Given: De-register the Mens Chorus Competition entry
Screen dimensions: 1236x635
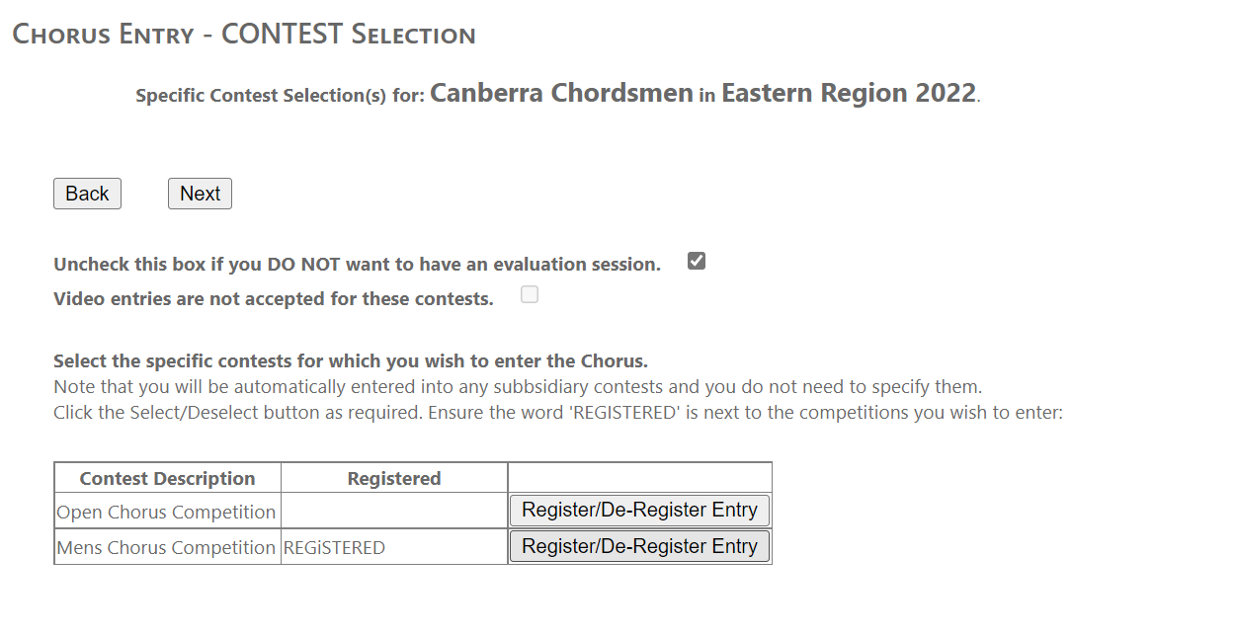Looking at the screenshot, I should (x=639, y=547).
